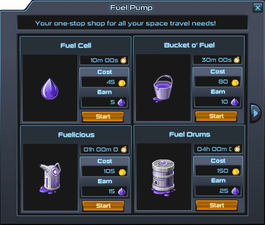The width and height of the screenshot is (265, 225).
Task: Start the Bucket o' Fuel production
Action: (x=216, y=116)
